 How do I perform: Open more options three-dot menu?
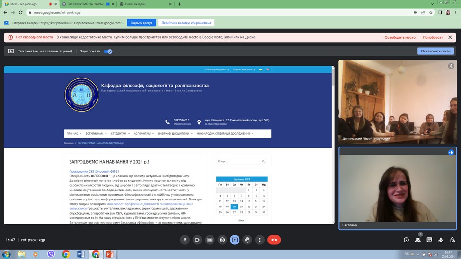coord(259,240)
